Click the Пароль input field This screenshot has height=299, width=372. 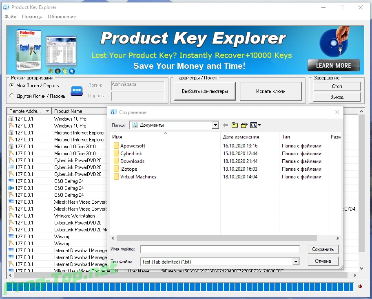[x=138, y=96]
